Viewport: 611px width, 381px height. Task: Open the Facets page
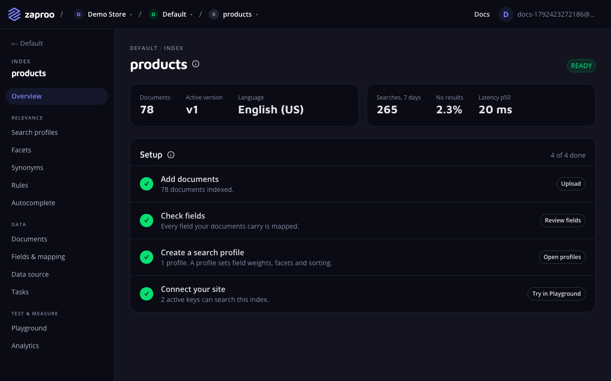57,150
